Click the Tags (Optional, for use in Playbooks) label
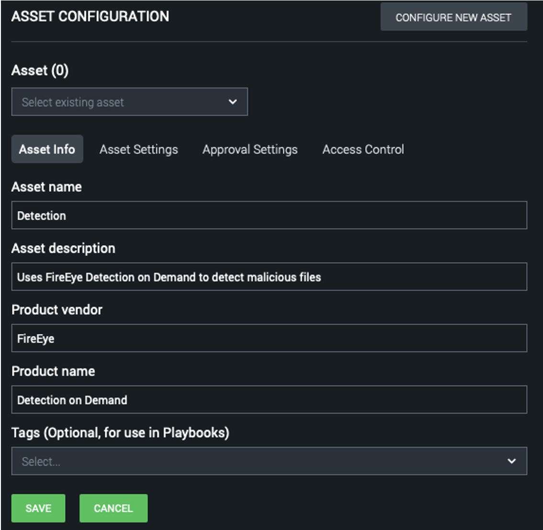543x530 pixels. click(x=120, y=432)
